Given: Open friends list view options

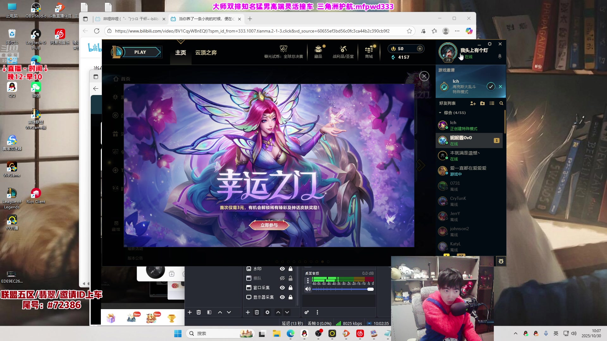Looking at the screenshot, I should pyautogui.click(x=492, y=103).
